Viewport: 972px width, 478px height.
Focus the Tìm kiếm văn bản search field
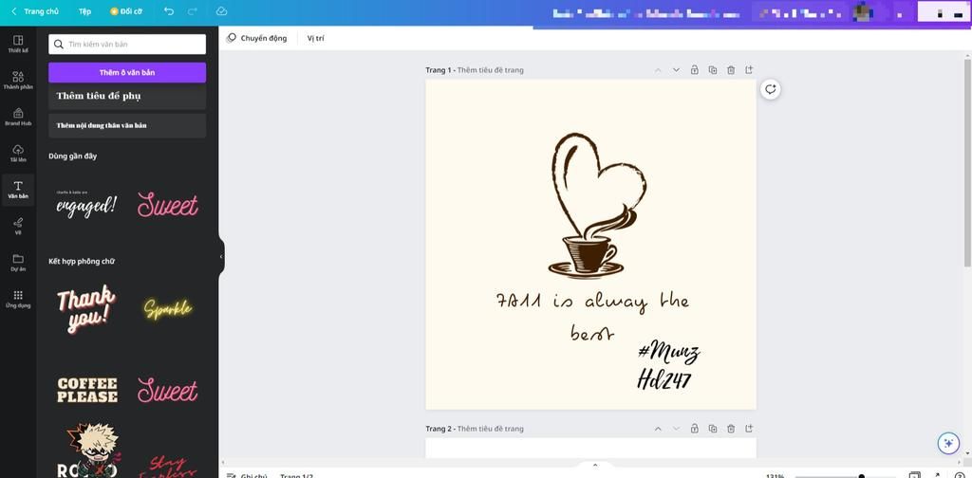click(x=127, y=44)
